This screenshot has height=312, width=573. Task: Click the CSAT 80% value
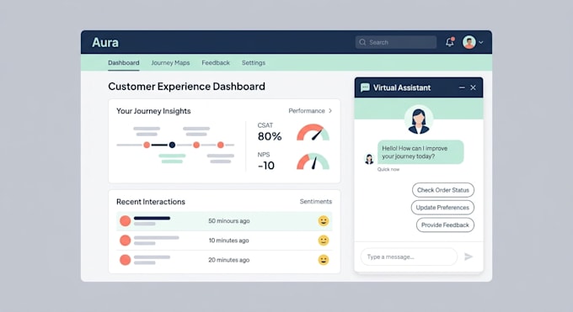tap(270, 136)
